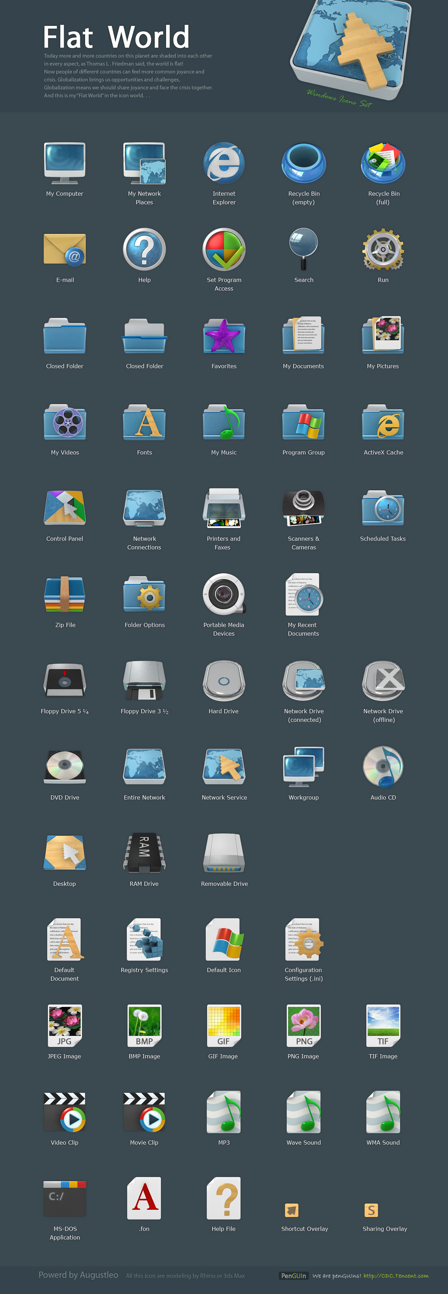The height and width of the screenshot is (1294, 448).
Task: Click the Shortcut Overlay arrow icon
Action: point(292,1210)
